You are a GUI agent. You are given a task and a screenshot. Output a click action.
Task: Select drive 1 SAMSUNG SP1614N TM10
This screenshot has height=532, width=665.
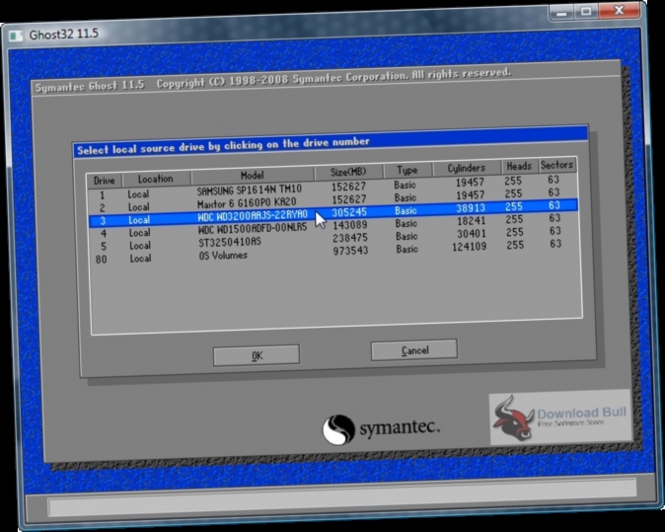pos(332,189)
